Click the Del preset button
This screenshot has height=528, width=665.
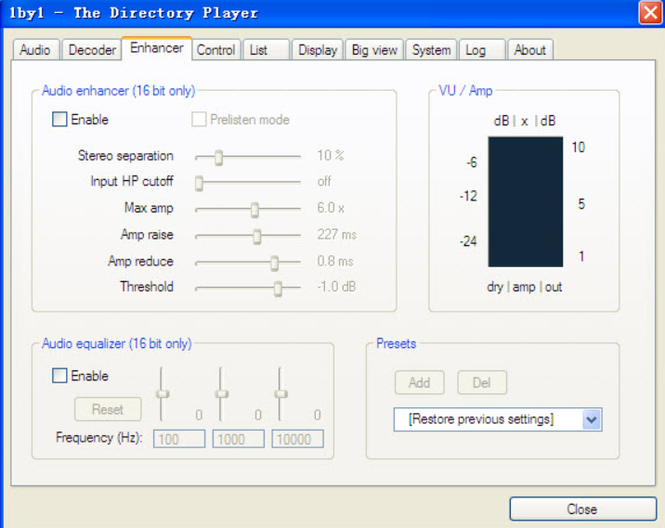click(482, 382)
